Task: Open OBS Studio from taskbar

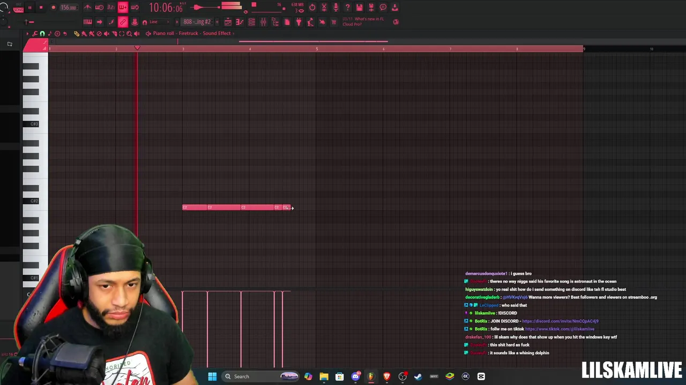Action: (x=402, y=376)
